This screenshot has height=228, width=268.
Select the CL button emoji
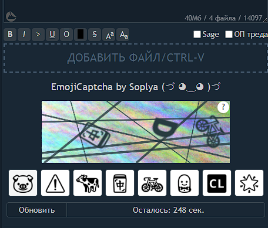217,183
